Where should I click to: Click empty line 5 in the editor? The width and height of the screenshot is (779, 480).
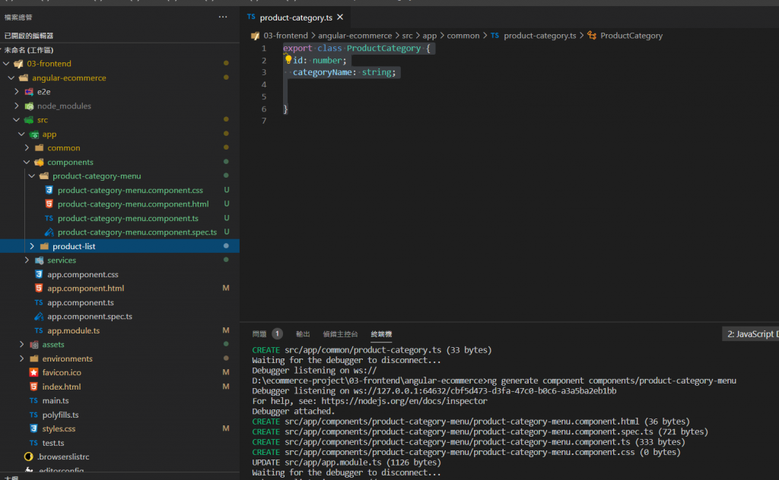pos(380,97)
